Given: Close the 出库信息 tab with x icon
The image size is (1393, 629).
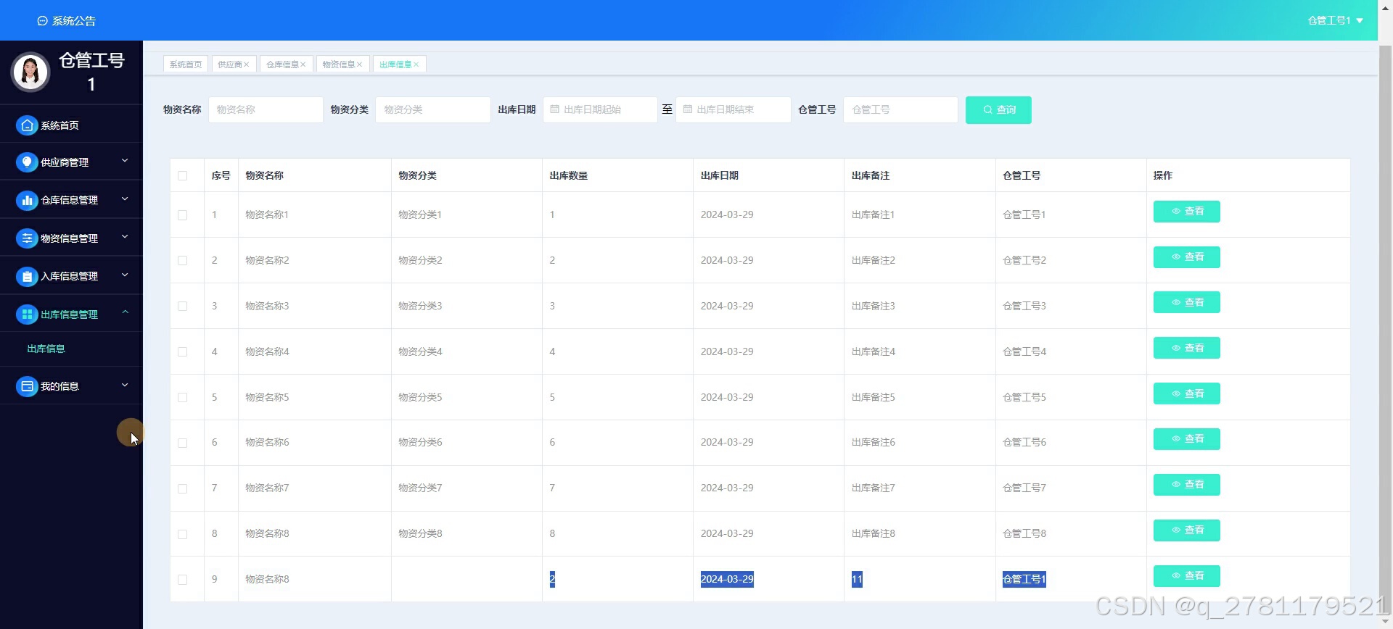Looking at the screenshot, I should pyautogui.click(x=416, y=64).
